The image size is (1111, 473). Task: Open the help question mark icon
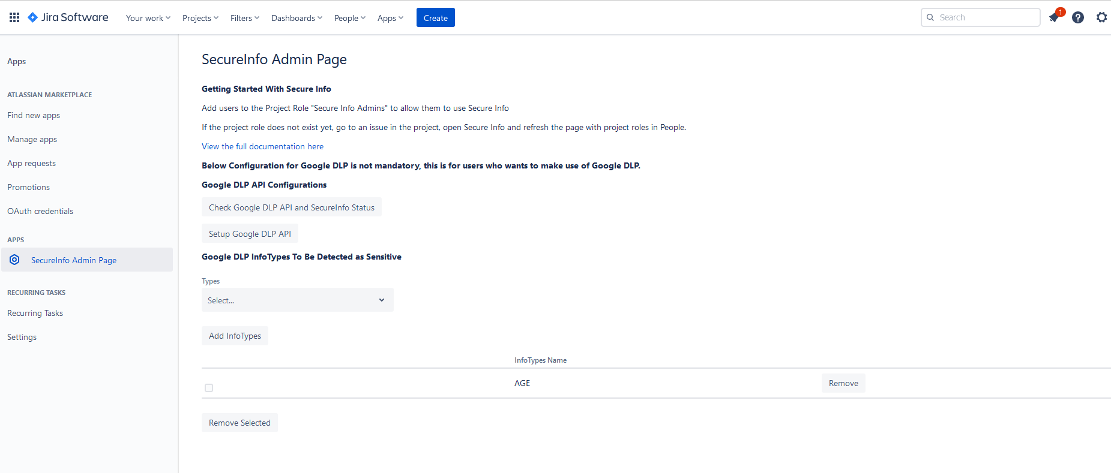tap(1078, 17)
